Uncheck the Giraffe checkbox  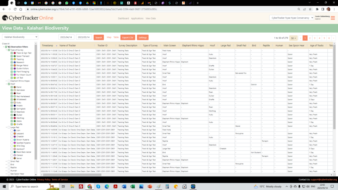point(12,124)
